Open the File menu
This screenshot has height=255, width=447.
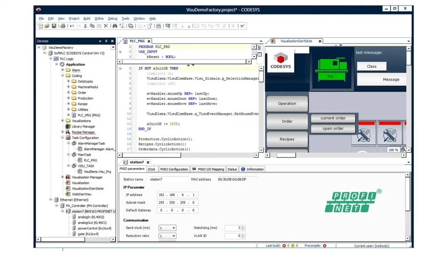42,19
